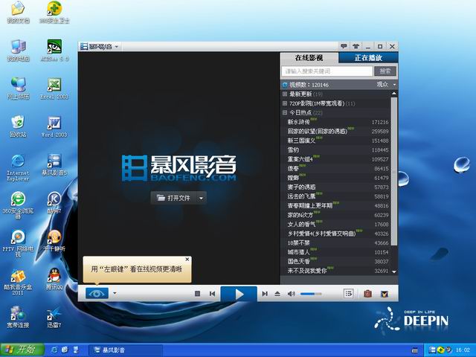Viewport: 476px width, 357px height.
Task: Select the Word 2003 desktop icon
Action: point(54,126)
